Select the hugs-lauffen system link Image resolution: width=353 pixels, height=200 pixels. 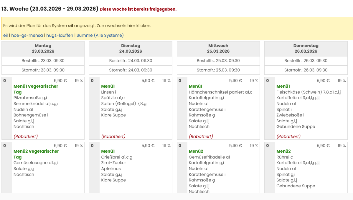click(x=60, y=35)
